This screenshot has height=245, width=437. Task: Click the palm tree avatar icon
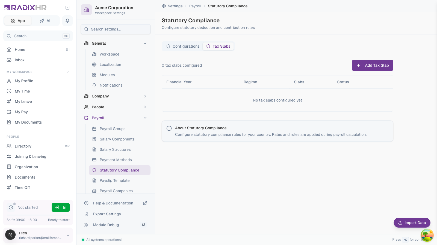(427, 235)
